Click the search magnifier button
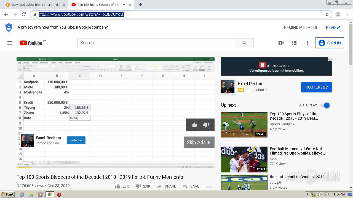Viewport: 353px width, 198px height. (245, 43)
